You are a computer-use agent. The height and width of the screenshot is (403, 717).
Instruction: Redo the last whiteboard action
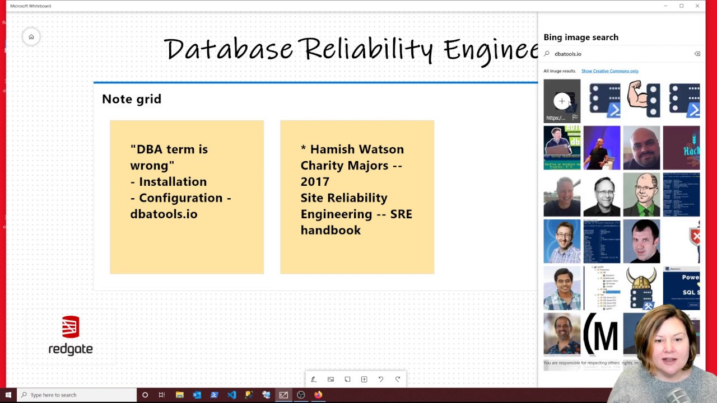pos(398,379)
